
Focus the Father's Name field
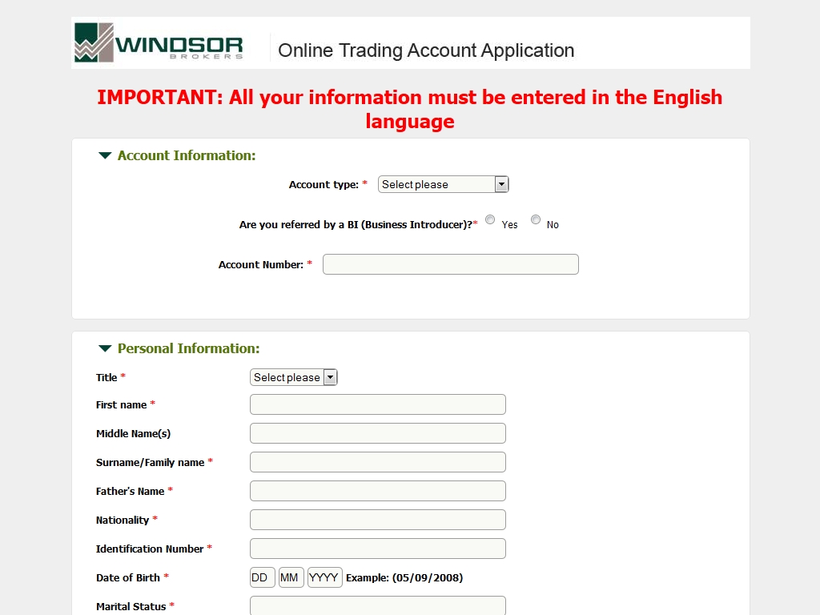377,491
